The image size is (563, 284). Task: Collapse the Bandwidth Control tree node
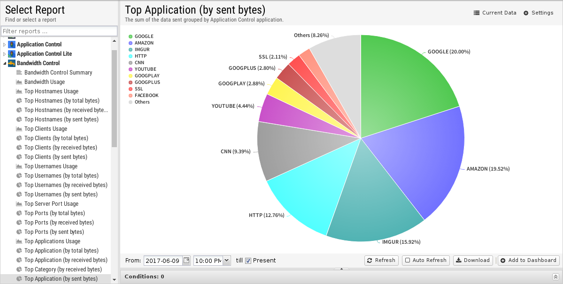coord(4,63)
